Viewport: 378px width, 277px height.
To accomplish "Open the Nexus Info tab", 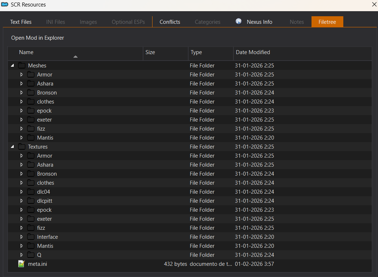I will tap(254, 22).
